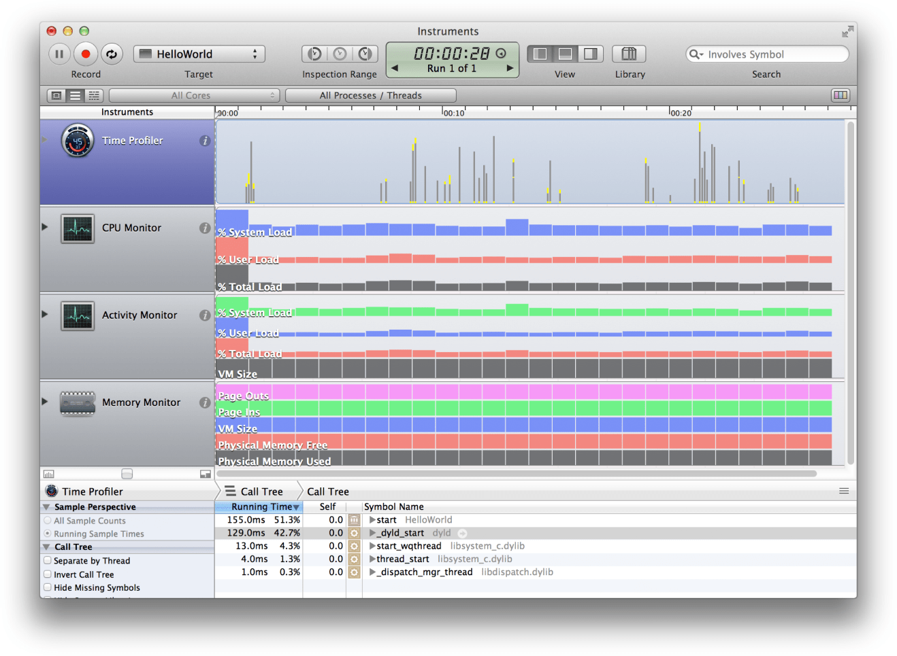897x656 pixels.
Task: Open the Library panel
Action: tap(628, 54)
